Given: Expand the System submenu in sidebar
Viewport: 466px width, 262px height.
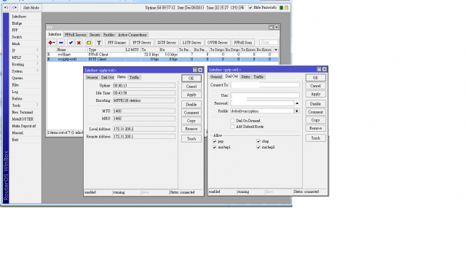Looking at the screenshot, I should click(x=37, y=71).
